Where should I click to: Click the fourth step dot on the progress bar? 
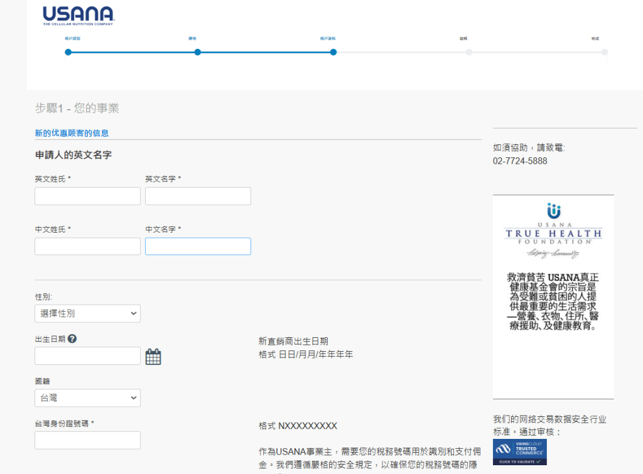click(468, 52)
